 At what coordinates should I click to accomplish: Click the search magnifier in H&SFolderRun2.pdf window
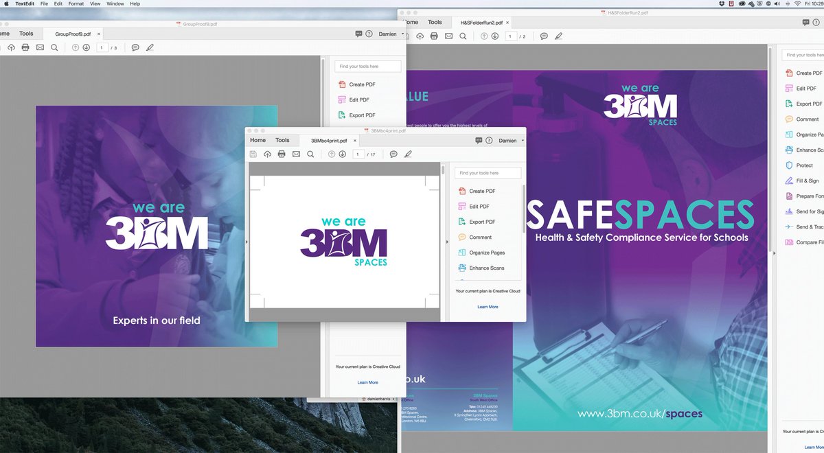[463, 36]
